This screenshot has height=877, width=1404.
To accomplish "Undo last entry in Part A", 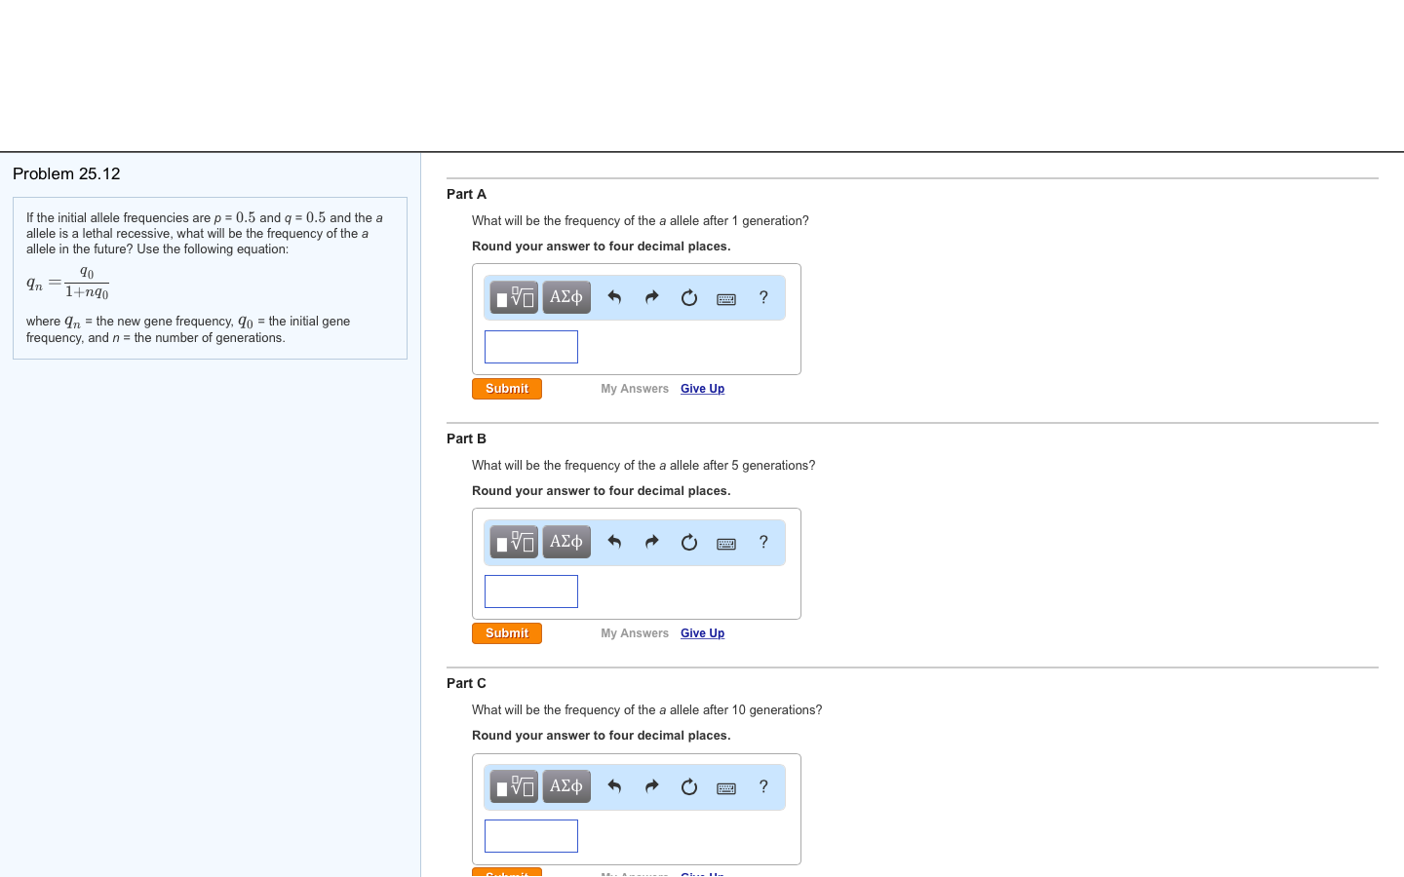I will click(614, 297).
